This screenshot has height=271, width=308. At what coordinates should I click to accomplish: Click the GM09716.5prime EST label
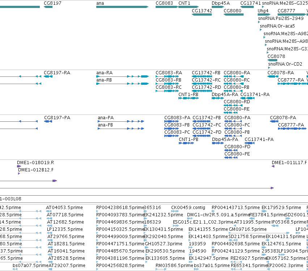point(248,229)
